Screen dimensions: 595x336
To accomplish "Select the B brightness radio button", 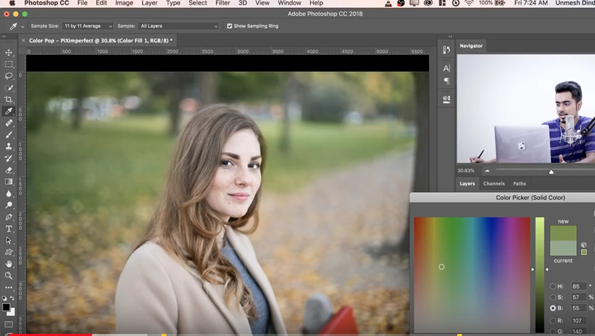I will pos(553,308).
